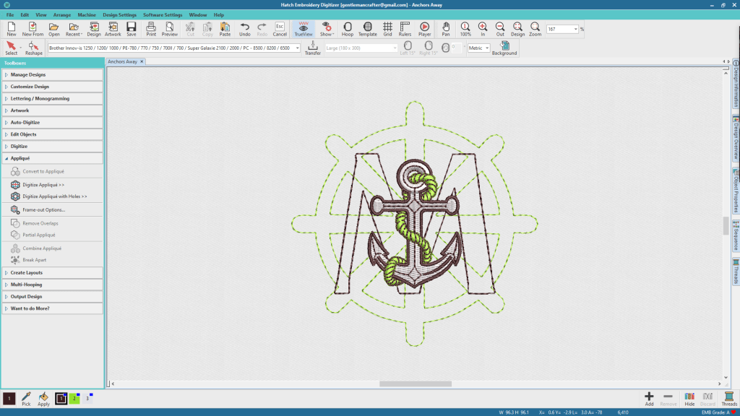740x416 pixels.
Task: Open the Object Properties side tab
Action: [x=736, y=191]
